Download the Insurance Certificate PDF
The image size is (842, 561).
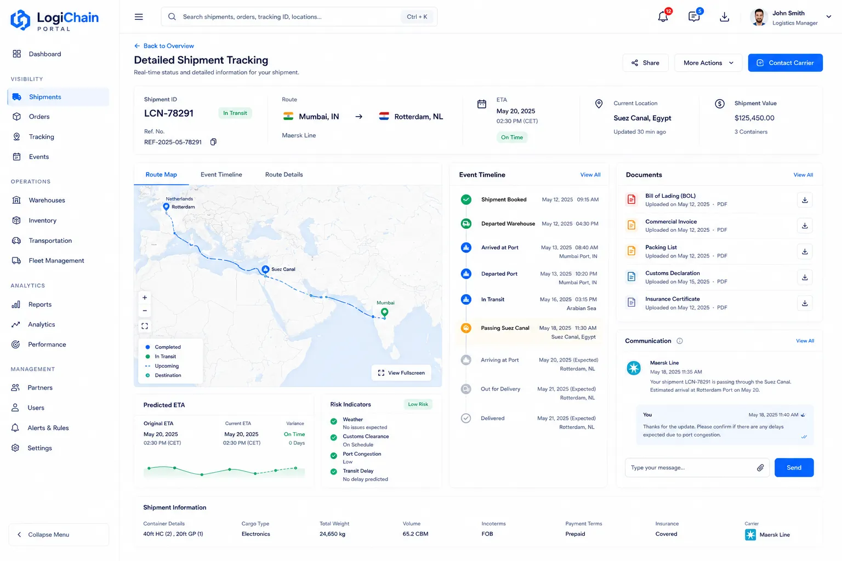pyautogui.click(x=805, y=303)
